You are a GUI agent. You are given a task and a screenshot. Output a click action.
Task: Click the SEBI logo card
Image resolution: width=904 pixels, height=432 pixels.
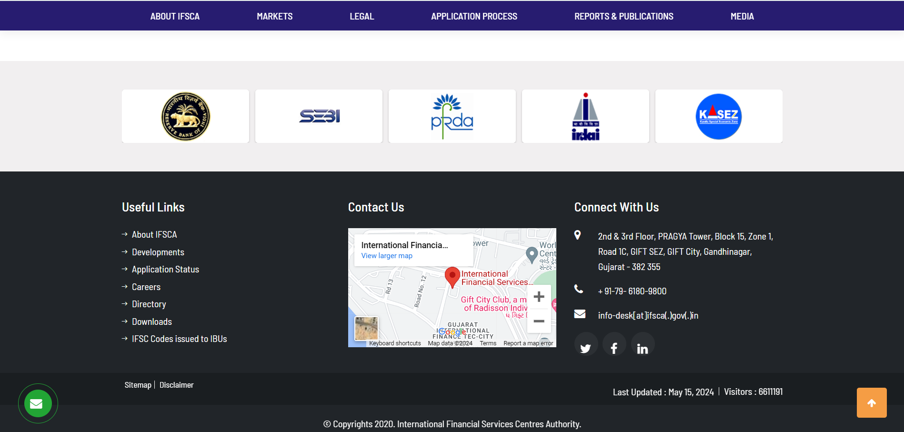(319, 116)
